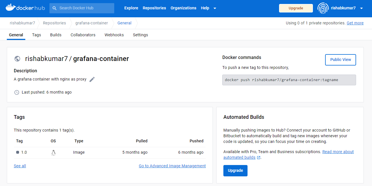
Task: Click This repository contains 1 tag(s) text
Action: 44,130
